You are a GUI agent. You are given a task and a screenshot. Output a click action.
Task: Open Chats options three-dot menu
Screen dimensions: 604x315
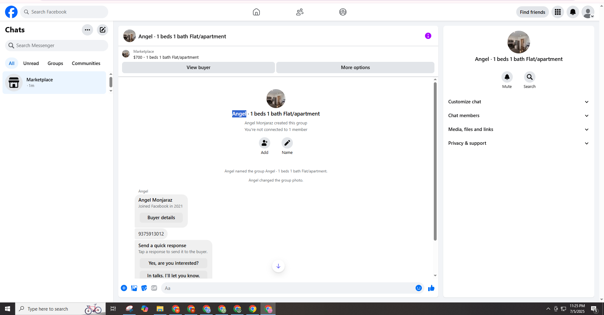click(x=87, y=30)
